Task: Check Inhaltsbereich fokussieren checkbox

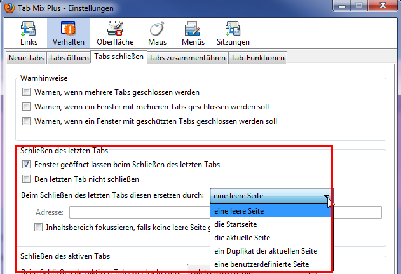Action: coord(38,228)
